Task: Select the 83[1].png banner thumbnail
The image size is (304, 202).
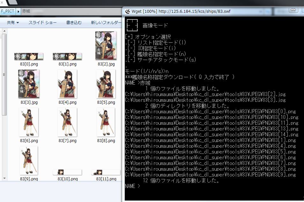Action: pyautogui.click(x=67, y=56)
